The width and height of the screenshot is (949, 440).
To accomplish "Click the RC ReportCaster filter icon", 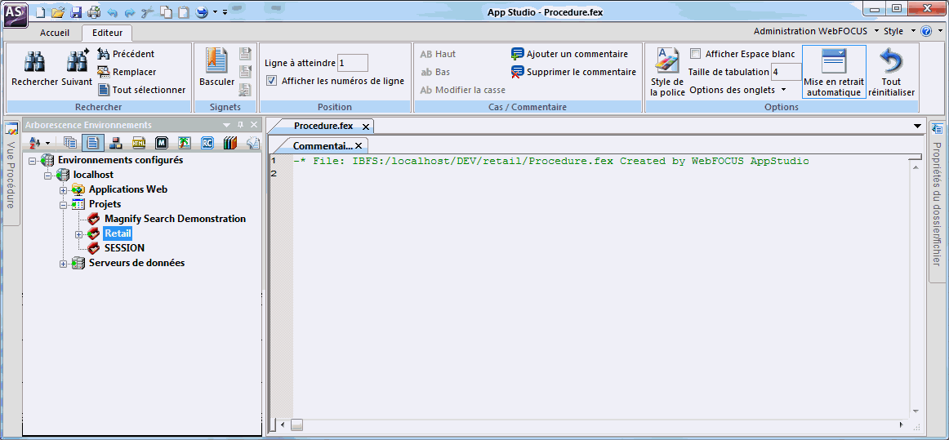I will (x=207, y=143).
